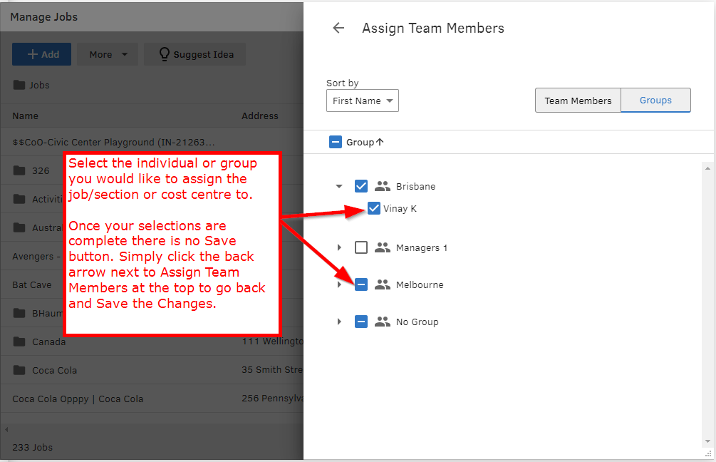
Task: Click the Address column header
Action: [x=260, y=116]
